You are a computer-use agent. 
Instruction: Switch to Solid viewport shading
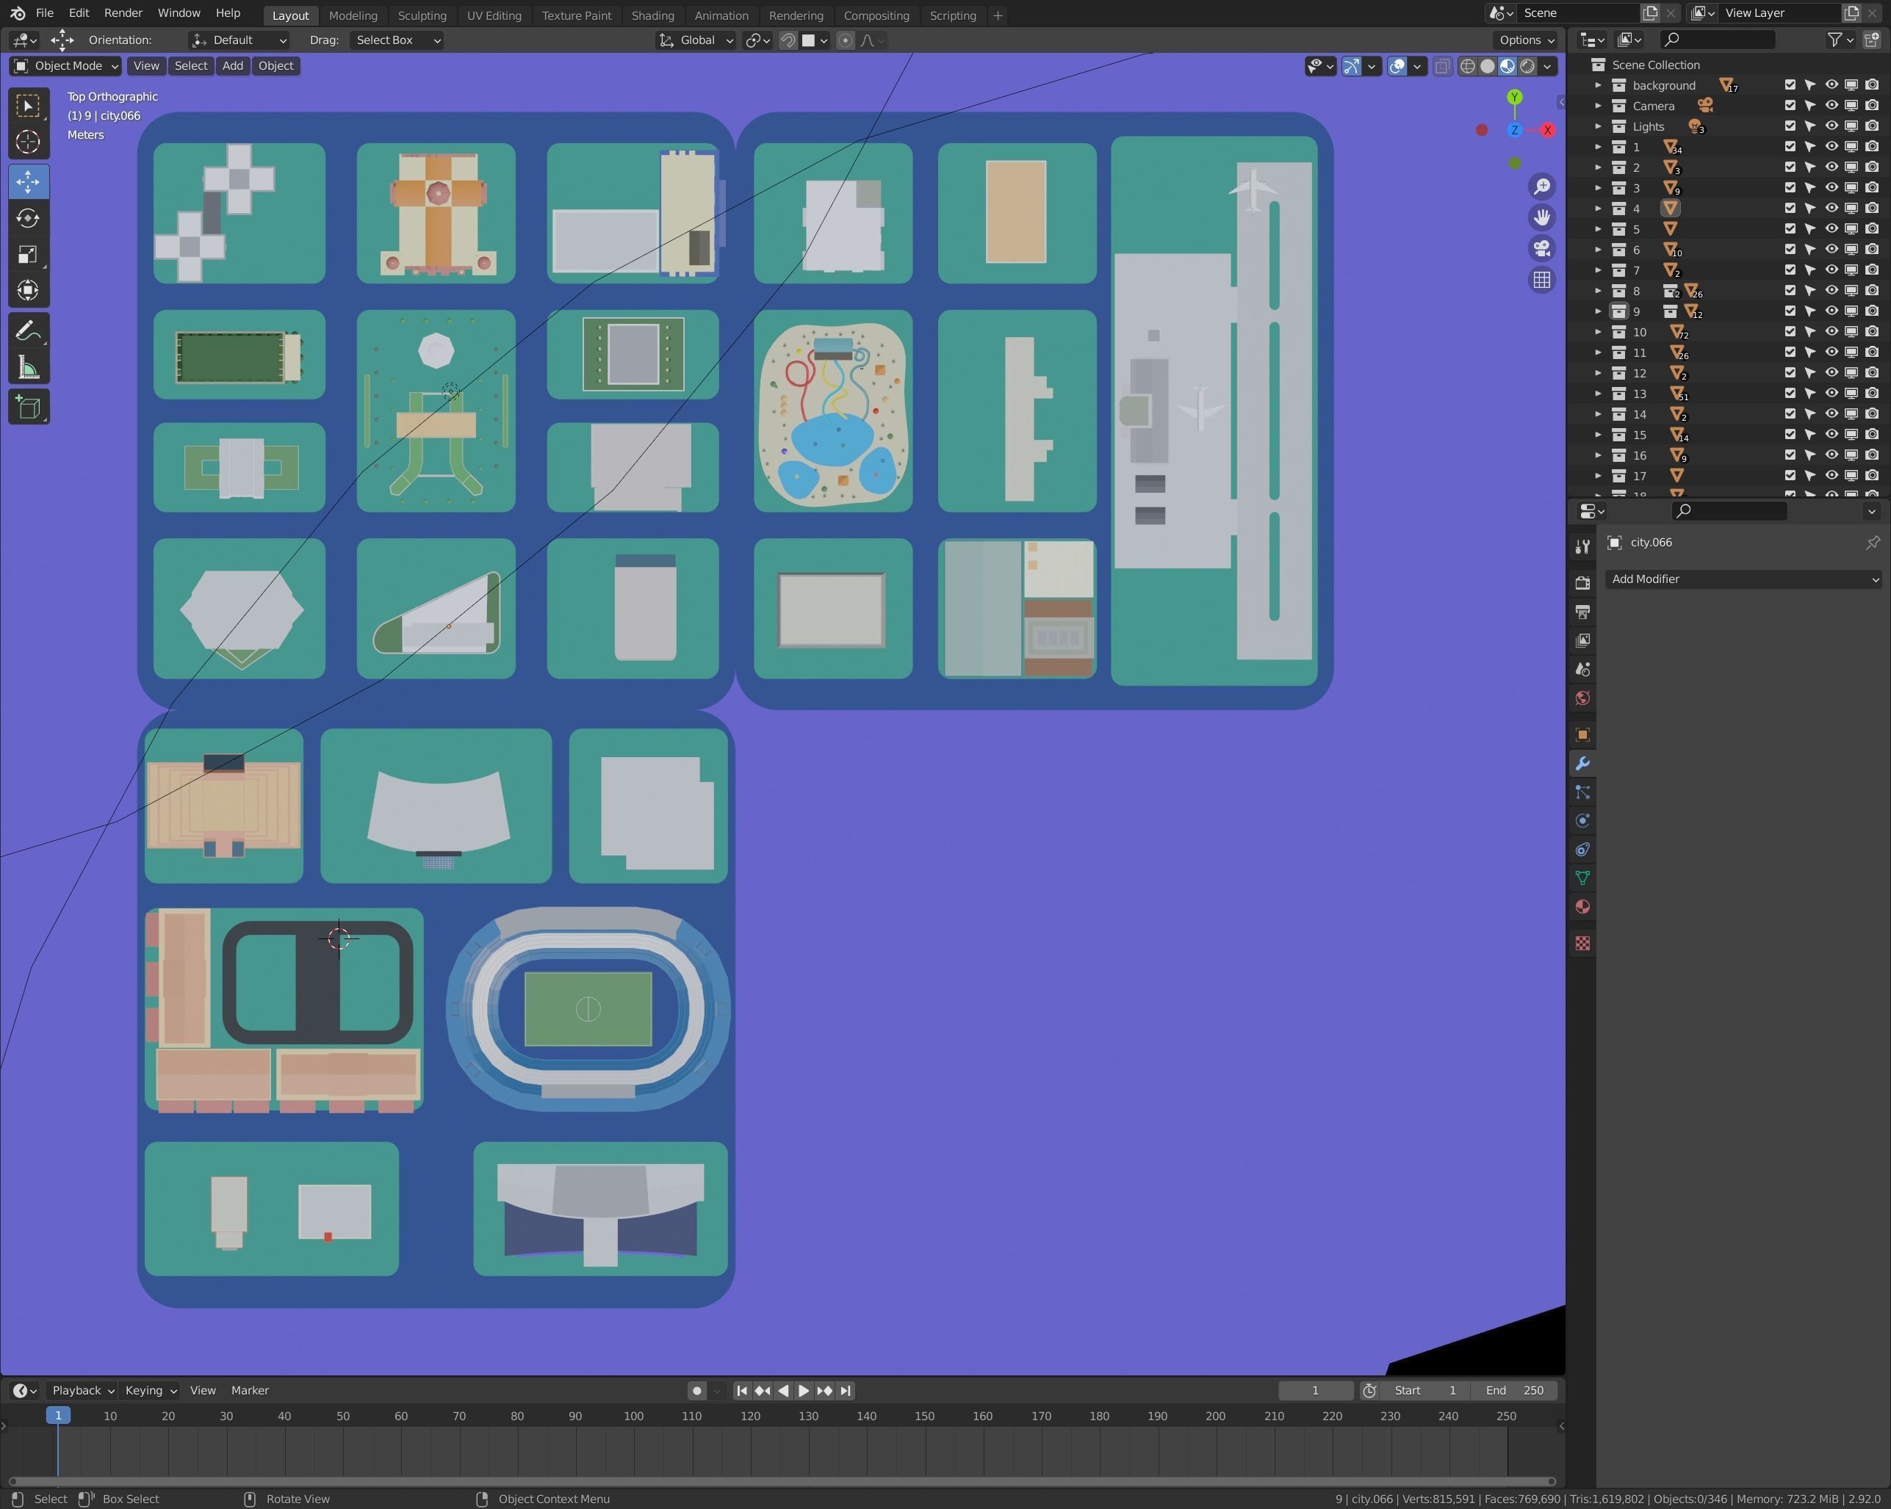tap(1487, 66)
